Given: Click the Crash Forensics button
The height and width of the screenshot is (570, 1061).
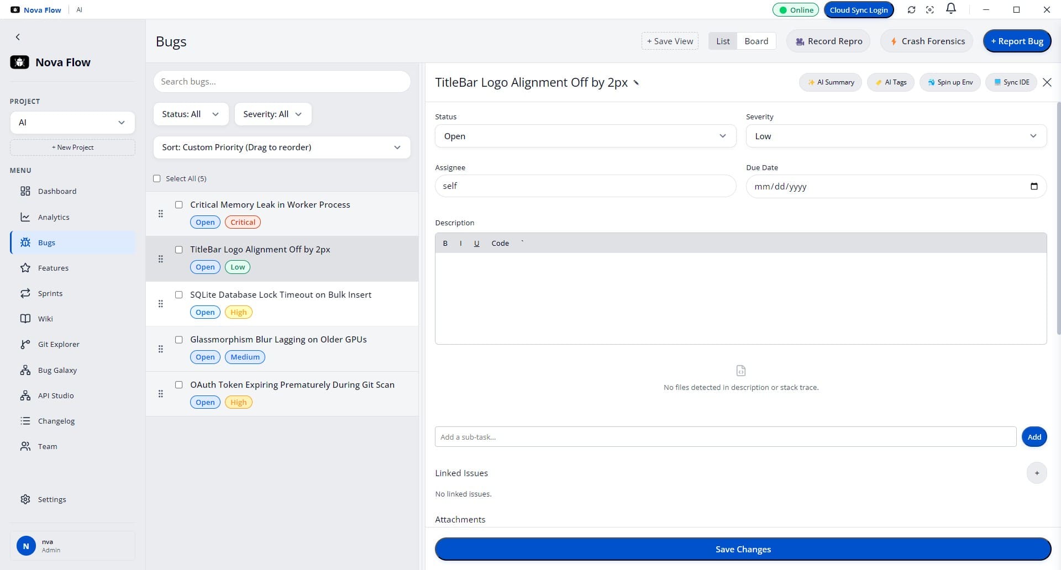Looking at the screenshot, I should click(927, 41).
